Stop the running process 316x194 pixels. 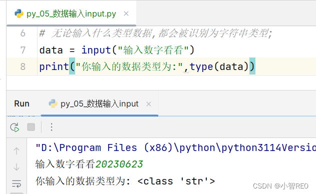click(x=31, y=127)
